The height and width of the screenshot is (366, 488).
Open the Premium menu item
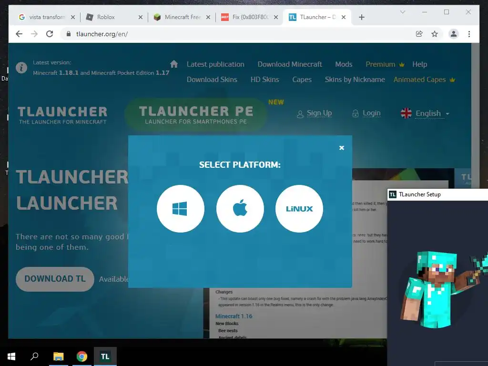380,64
